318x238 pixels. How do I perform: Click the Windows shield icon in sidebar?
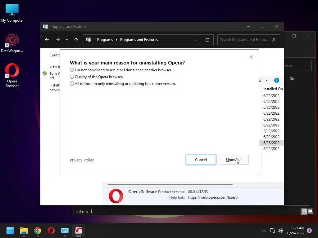(45, 73)
